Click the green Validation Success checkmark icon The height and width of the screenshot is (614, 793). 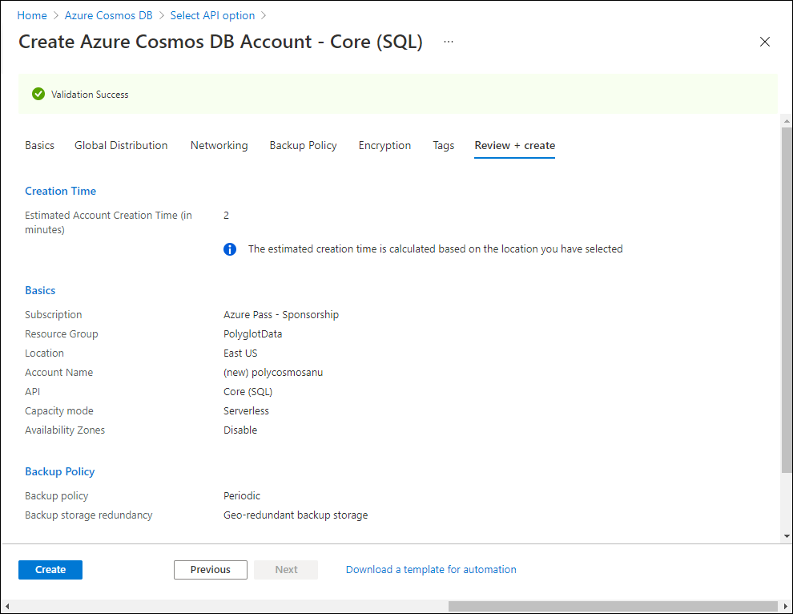(x=38, y=94)
